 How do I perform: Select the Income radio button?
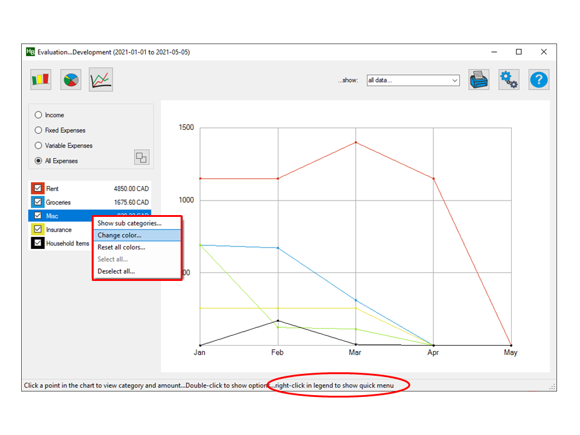pyautogui.click(x=39, y=115)
